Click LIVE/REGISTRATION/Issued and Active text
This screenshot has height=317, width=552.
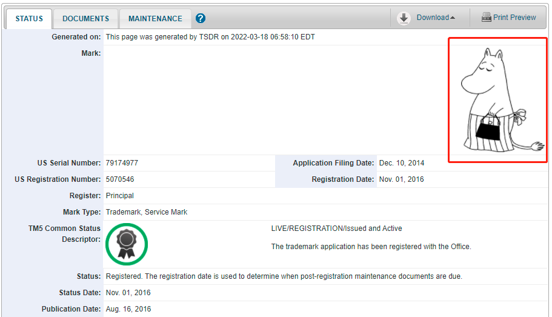[x=336, y=229]
